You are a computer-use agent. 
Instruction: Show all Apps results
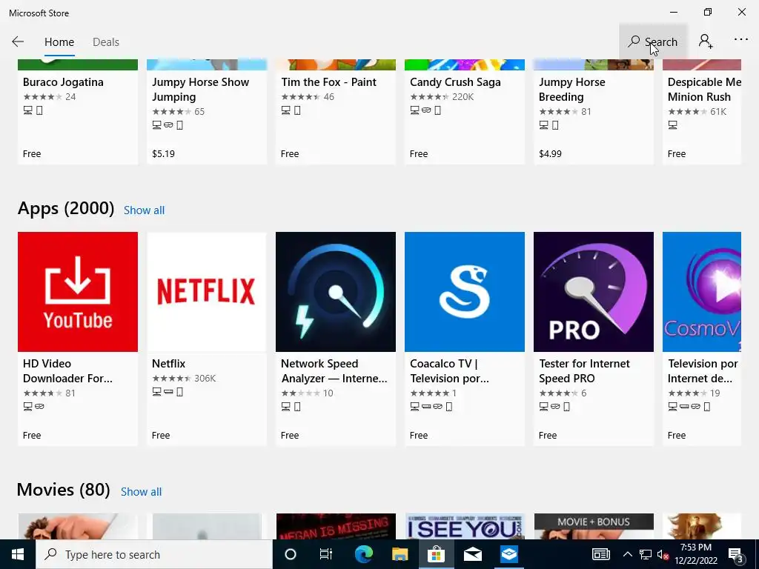coord(145,210)
